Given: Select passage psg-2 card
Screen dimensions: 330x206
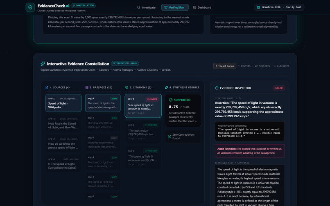Looking at the screenshot, I should [103, 123].
